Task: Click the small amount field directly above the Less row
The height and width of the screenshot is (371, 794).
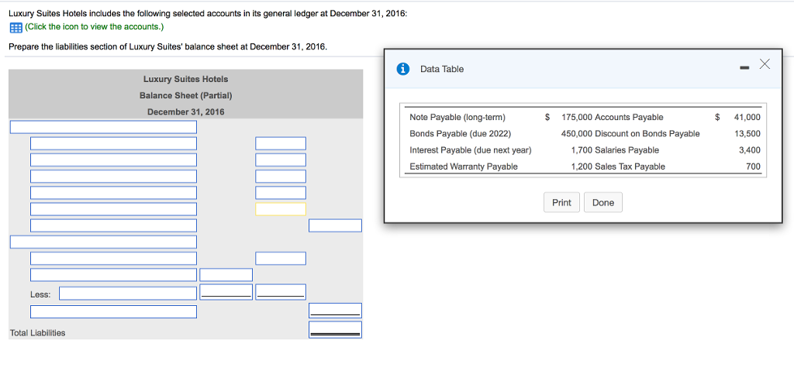Action: (x=226, y=275)
